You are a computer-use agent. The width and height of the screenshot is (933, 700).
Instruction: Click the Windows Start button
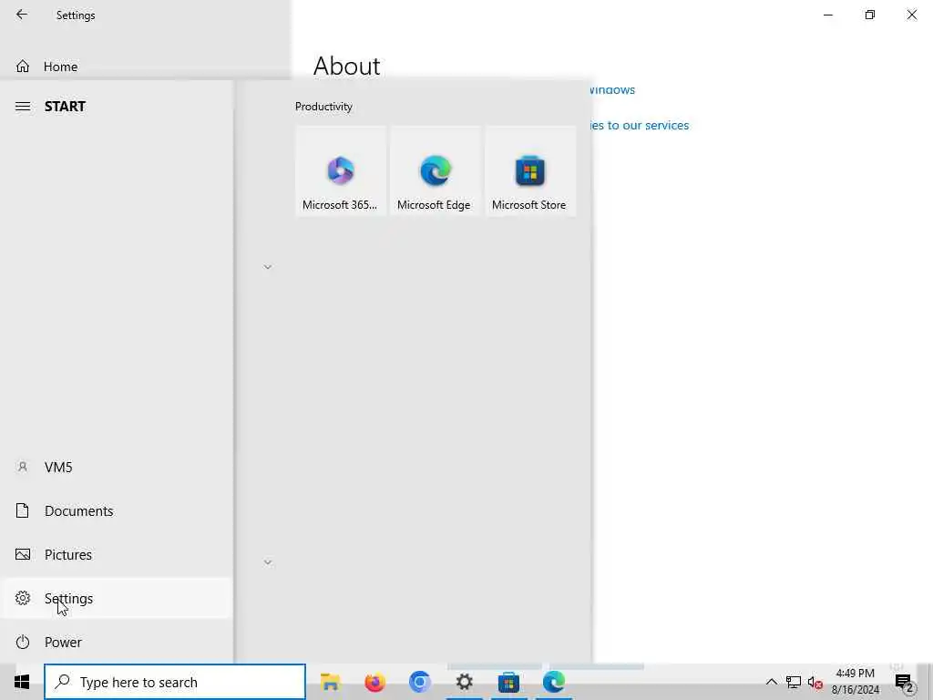click(22, 682)
